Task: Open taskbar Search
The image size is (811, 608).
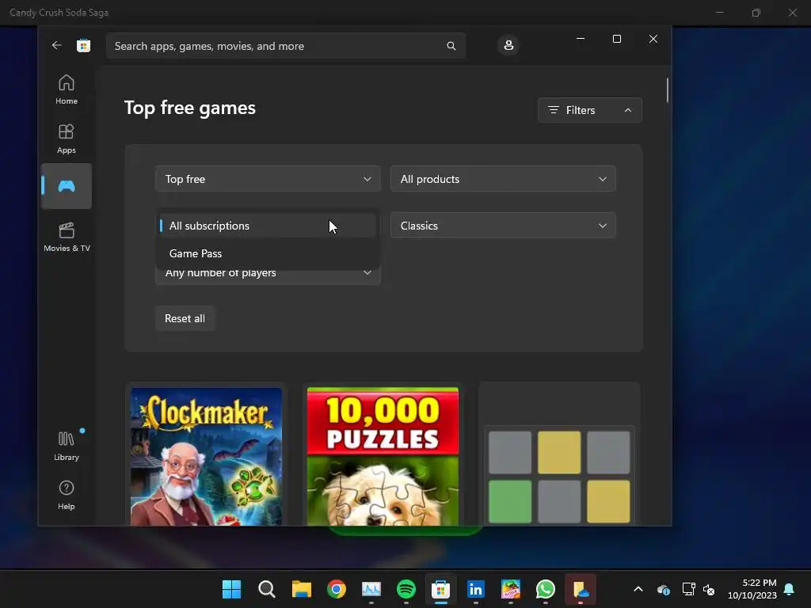Action: [x=266, y=589]
